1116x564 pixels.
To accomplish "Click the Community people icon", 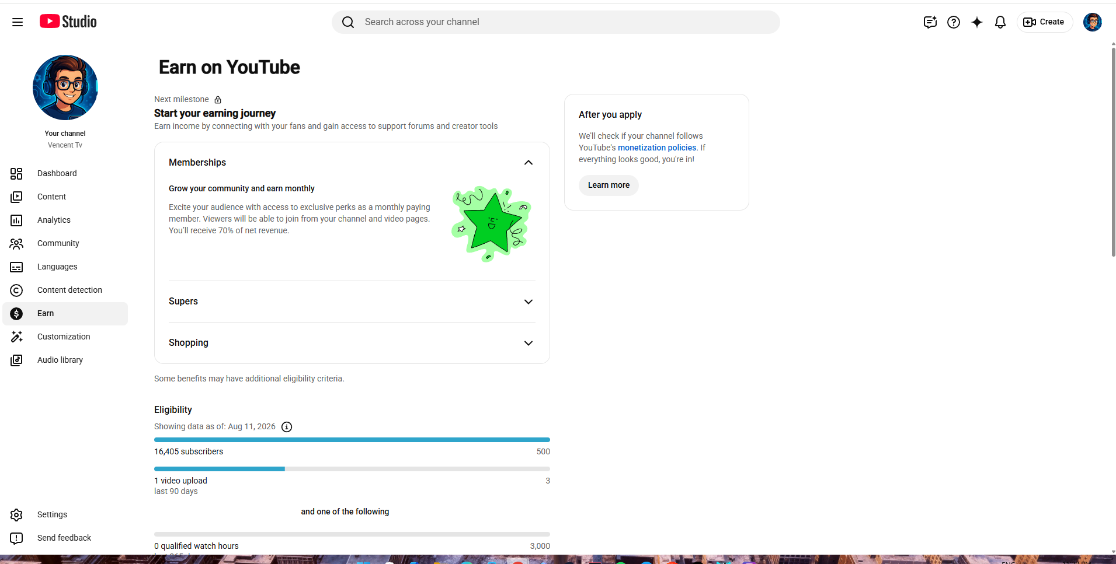I will (16, 244).
